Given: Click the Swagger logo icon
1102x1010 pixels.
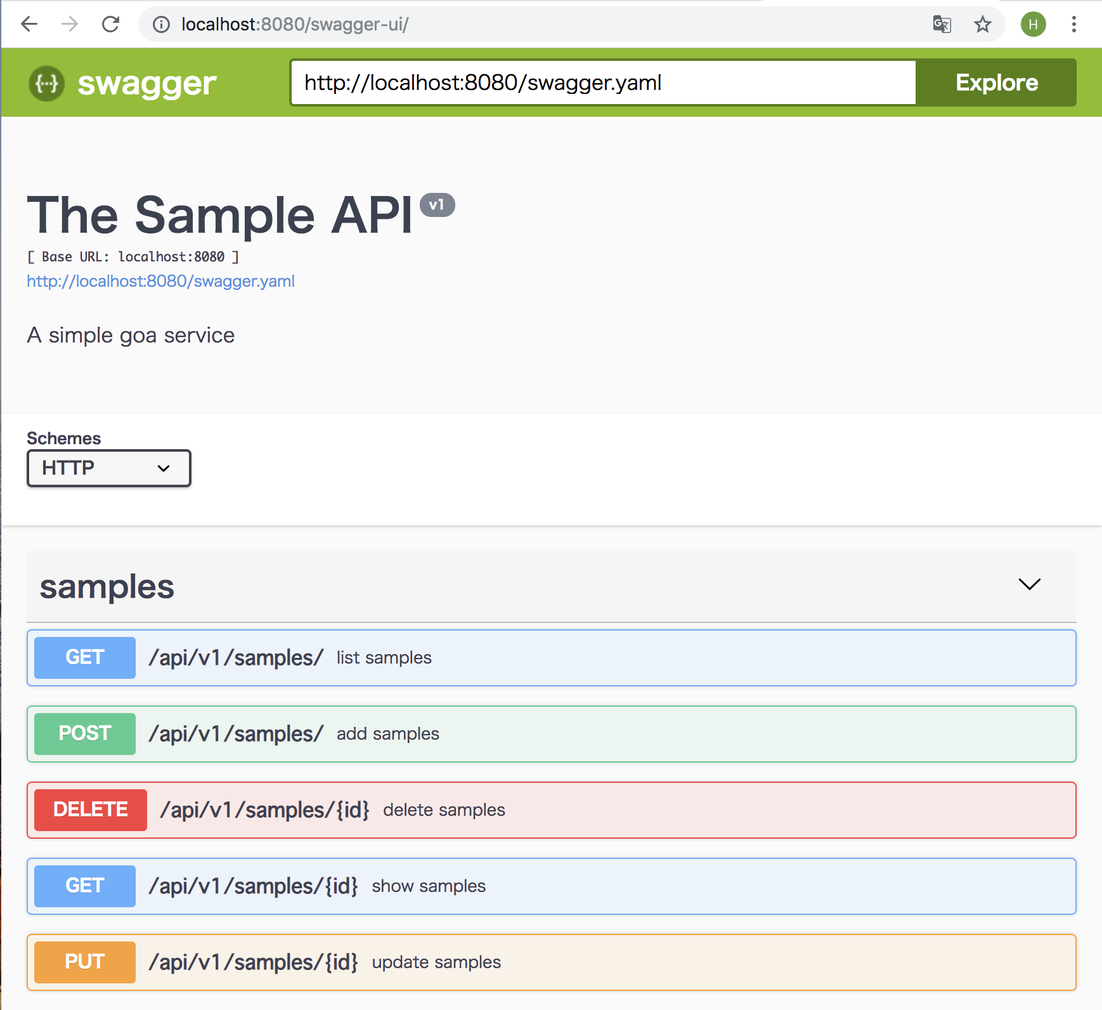Looking at the screenshot, I should click(x=46, y=83).
